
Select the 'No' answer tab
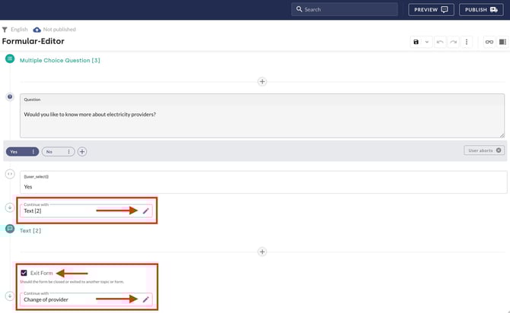(51, 151)
